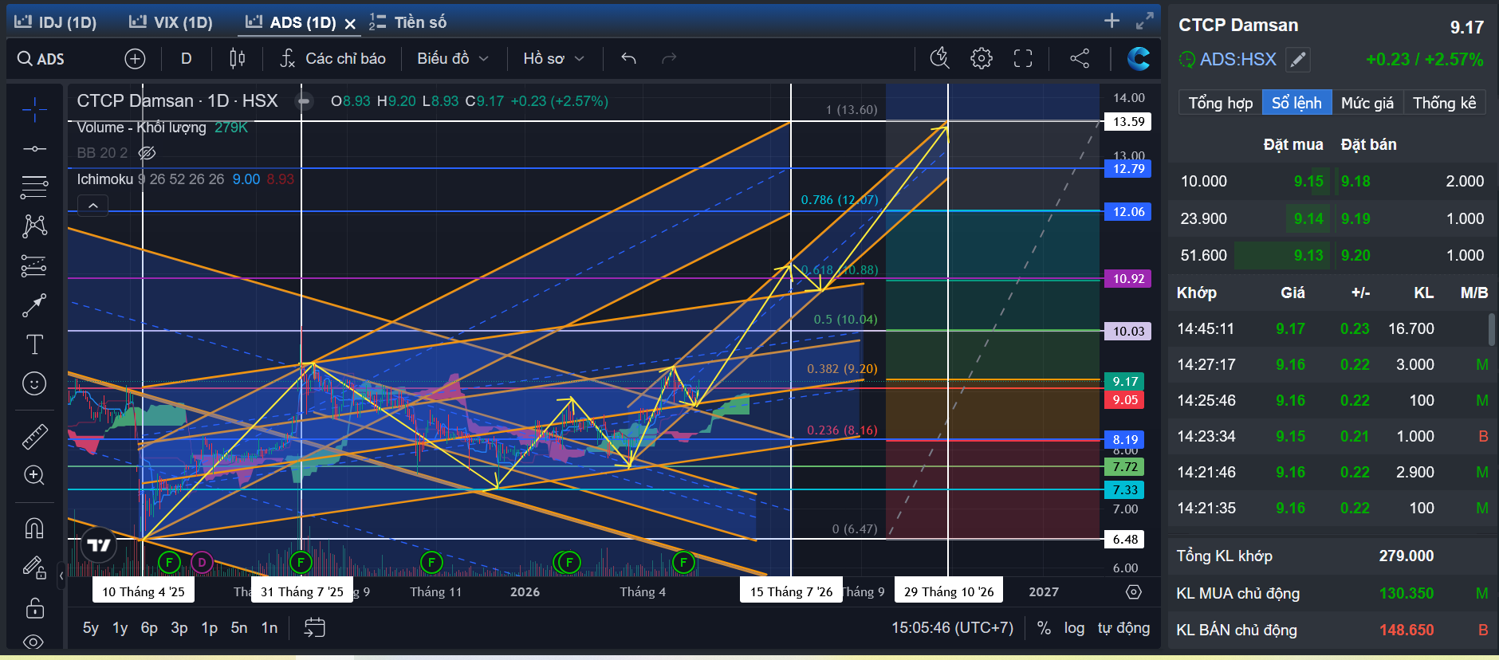Share the chart via share icon
The height and width of the screenshot is (660, 1499).
pos(1080,58)
